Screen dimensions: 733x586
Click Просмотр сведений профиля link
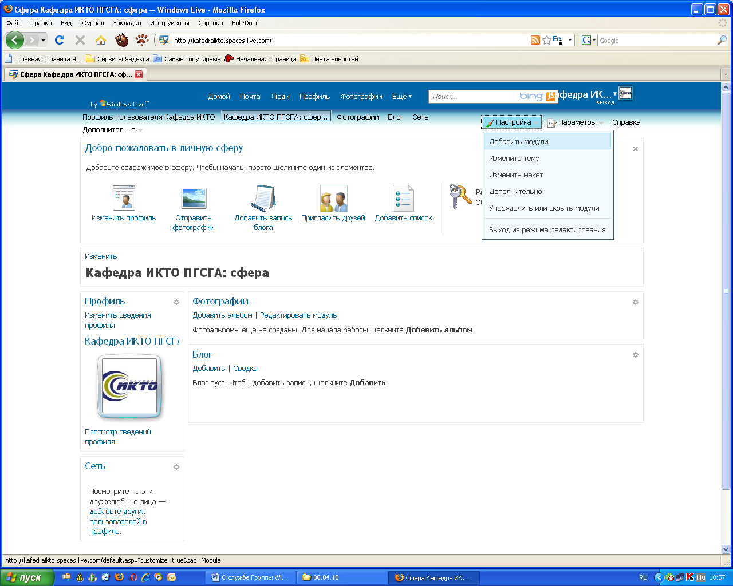tap(118, 437)
